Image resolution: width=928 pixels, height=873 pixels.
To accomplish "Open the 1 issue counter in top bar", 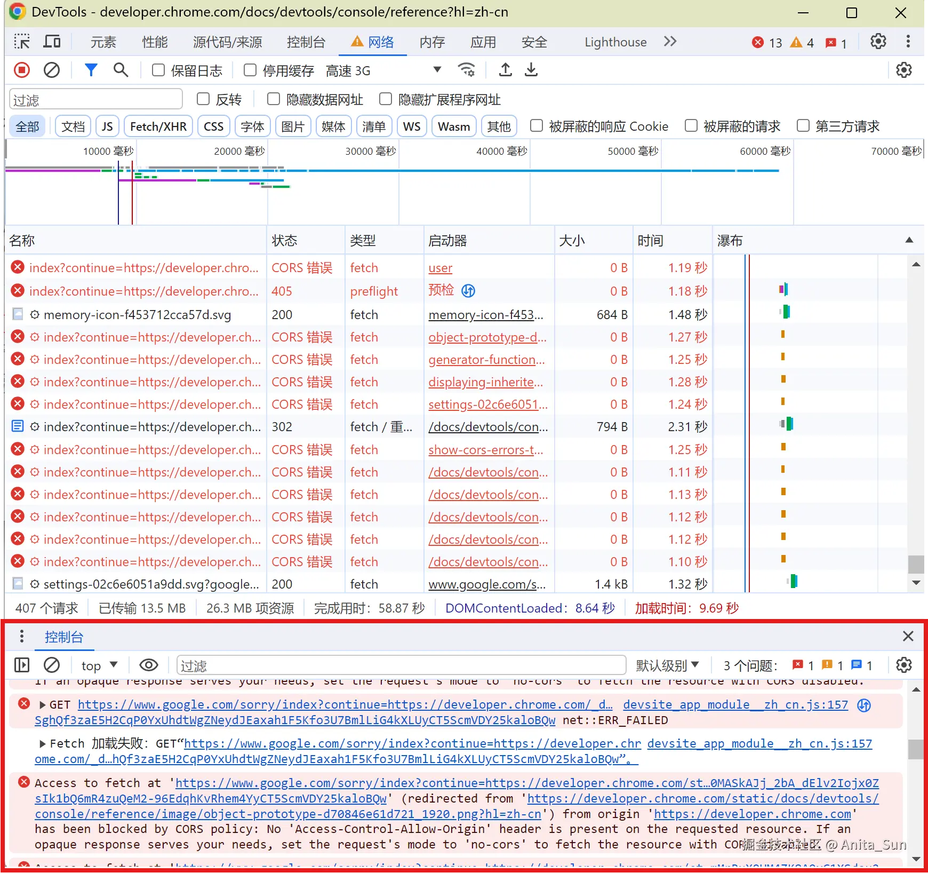I will coord(836,43).
